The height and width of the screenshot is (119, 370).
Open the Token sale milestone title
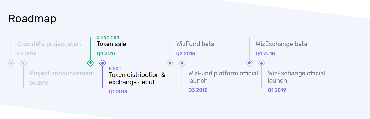pyautogui.click(x=112, y=44)
